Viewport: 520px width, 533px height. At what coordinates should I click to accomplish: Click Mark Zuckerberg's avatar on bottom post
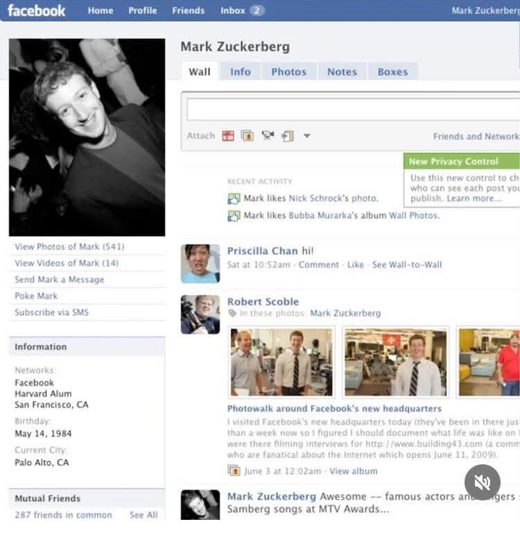tap(200, 505)
